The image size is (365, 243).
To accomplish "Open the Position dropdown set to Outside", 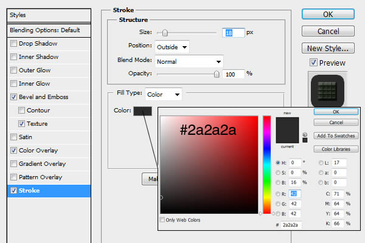I will [172, 46].
